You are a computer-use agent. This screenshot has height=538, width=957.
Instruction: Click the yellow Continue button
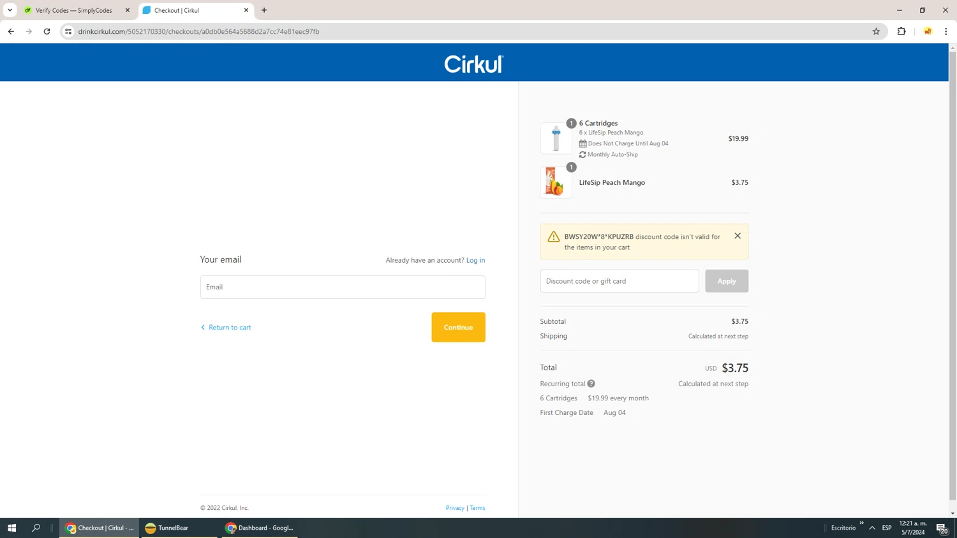(x=458, y=327)
